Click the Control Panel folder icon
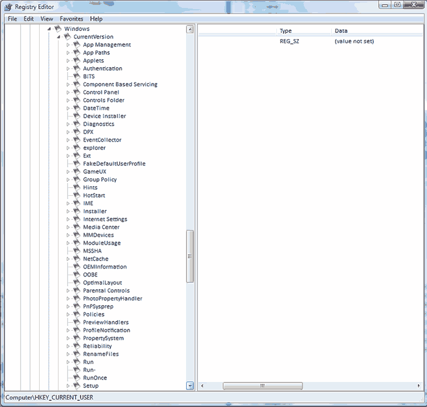The width and height of the screenshot is (427, 407). coord(77,92)
